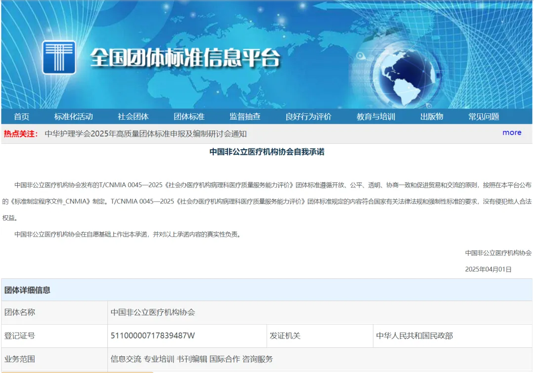The width and height of the screenshot is (534, 373).
Task: Open the 常见问题 page
Action: [484, 116]
